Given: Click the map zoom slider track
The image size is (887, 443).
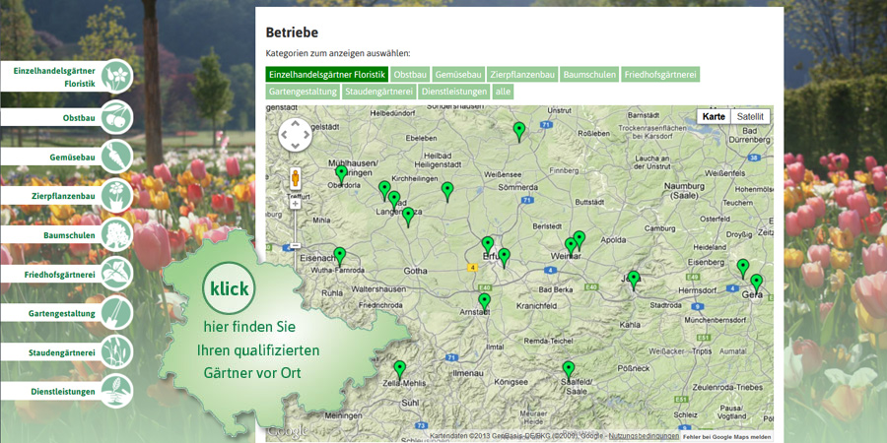Looking at the screenshot, I should coord(295,226).
